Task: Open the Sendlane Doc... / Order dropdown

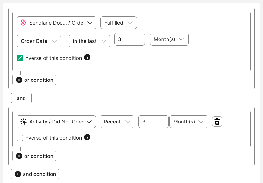Action: 56,23
